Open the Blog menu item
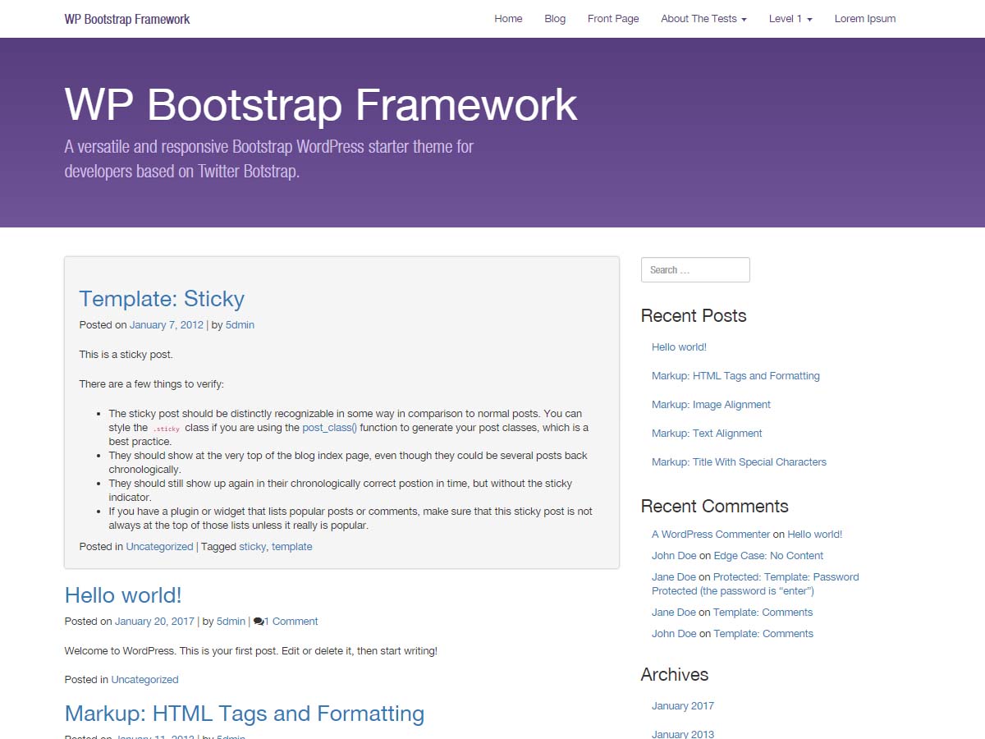 [x=555, y=19]
